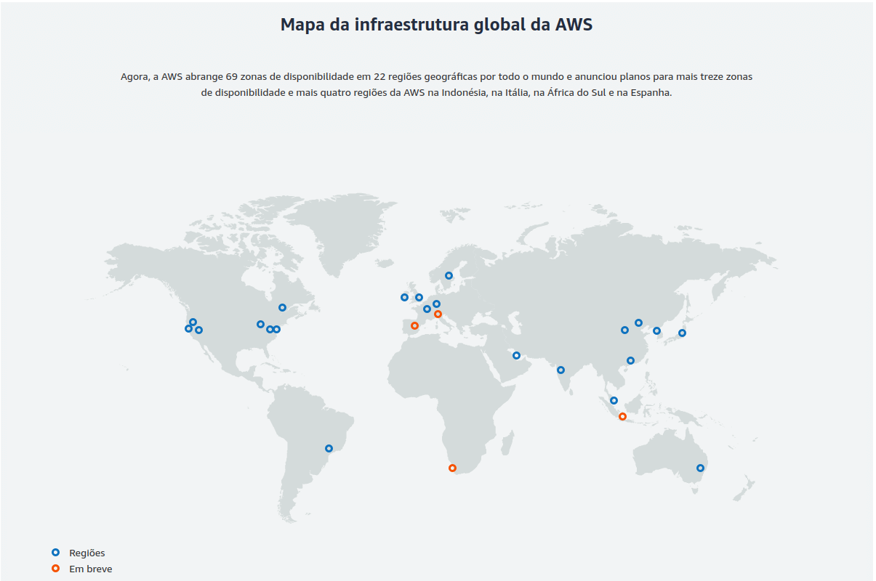Viewport: 876px width, 581px height.
Task: Click the São Paulo region marker in Brazil
Action: point(329,448)
